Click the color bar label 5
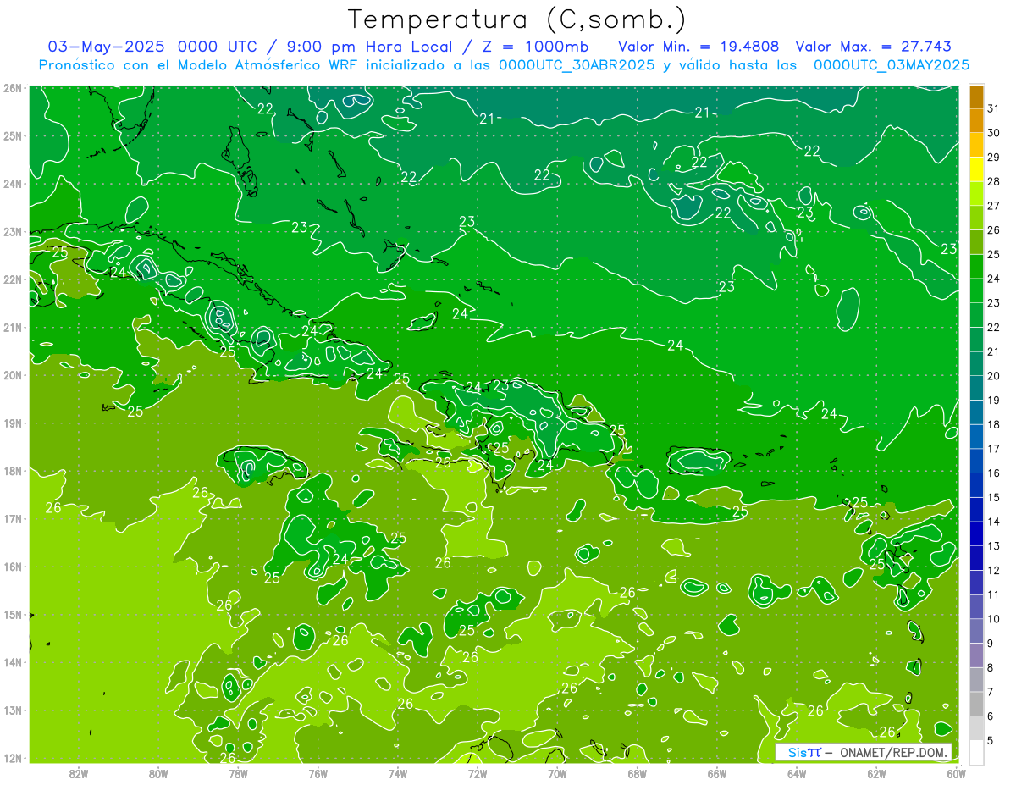 pyautogui.click(x=991, y=740)
